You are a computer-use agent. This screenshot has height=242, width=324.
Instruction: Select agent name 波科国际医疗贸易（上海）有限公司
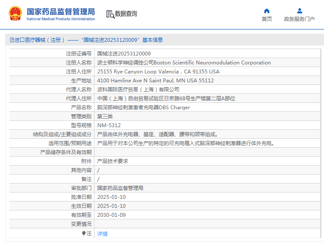[138, 90]
